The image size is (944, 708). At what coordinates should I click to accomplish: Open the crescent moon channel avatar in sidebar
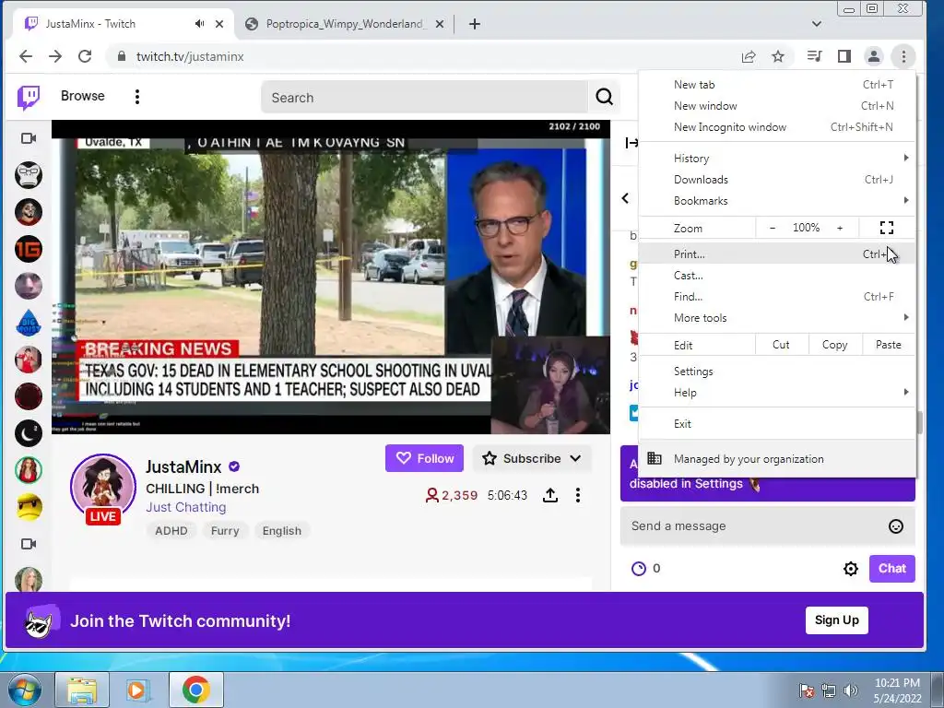tap(29, 433)
